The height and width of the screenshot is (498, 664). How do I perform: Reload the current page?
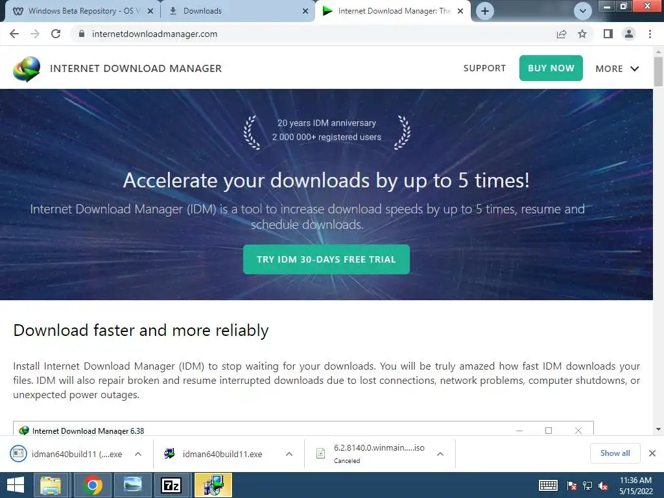click(56, 34)
